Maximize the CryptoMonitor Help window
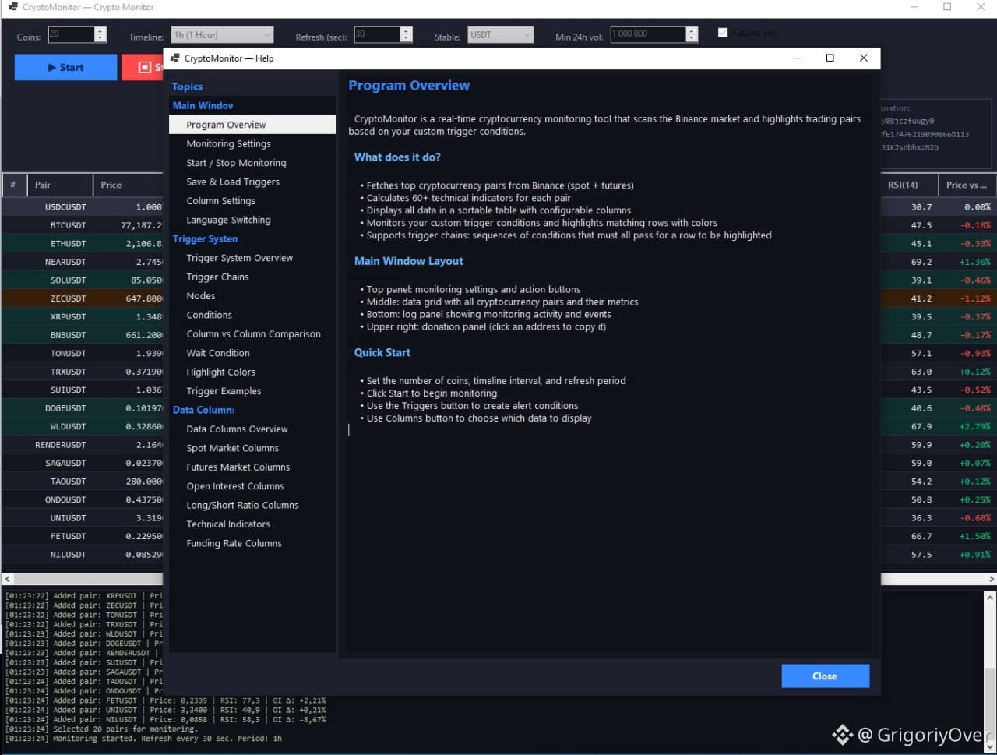The height and width of the screenshot is (755, 997). pos(830,58)
